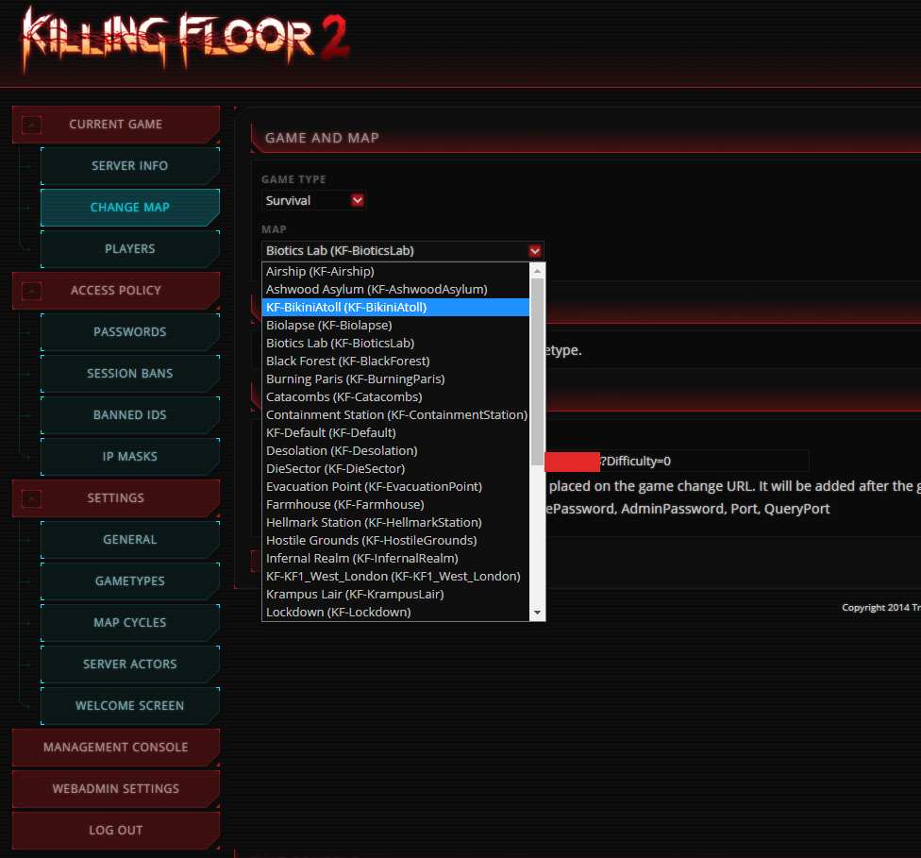Image resolution: width=921 pixels, height=858 pixels.
Task: Pick Infernal Realm map option
Action: point(395,558)
